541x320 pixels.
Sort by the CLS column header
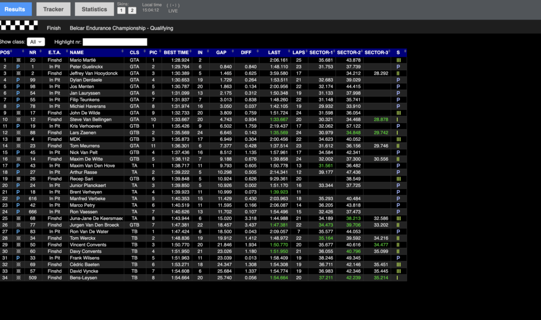[134, 52]
